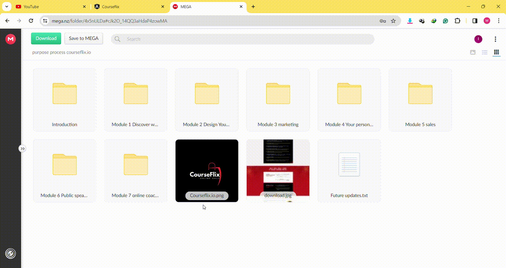This screenshot has width=506, height=268.
Task: Open the saved password key icon
Action: tap(383, 21)
